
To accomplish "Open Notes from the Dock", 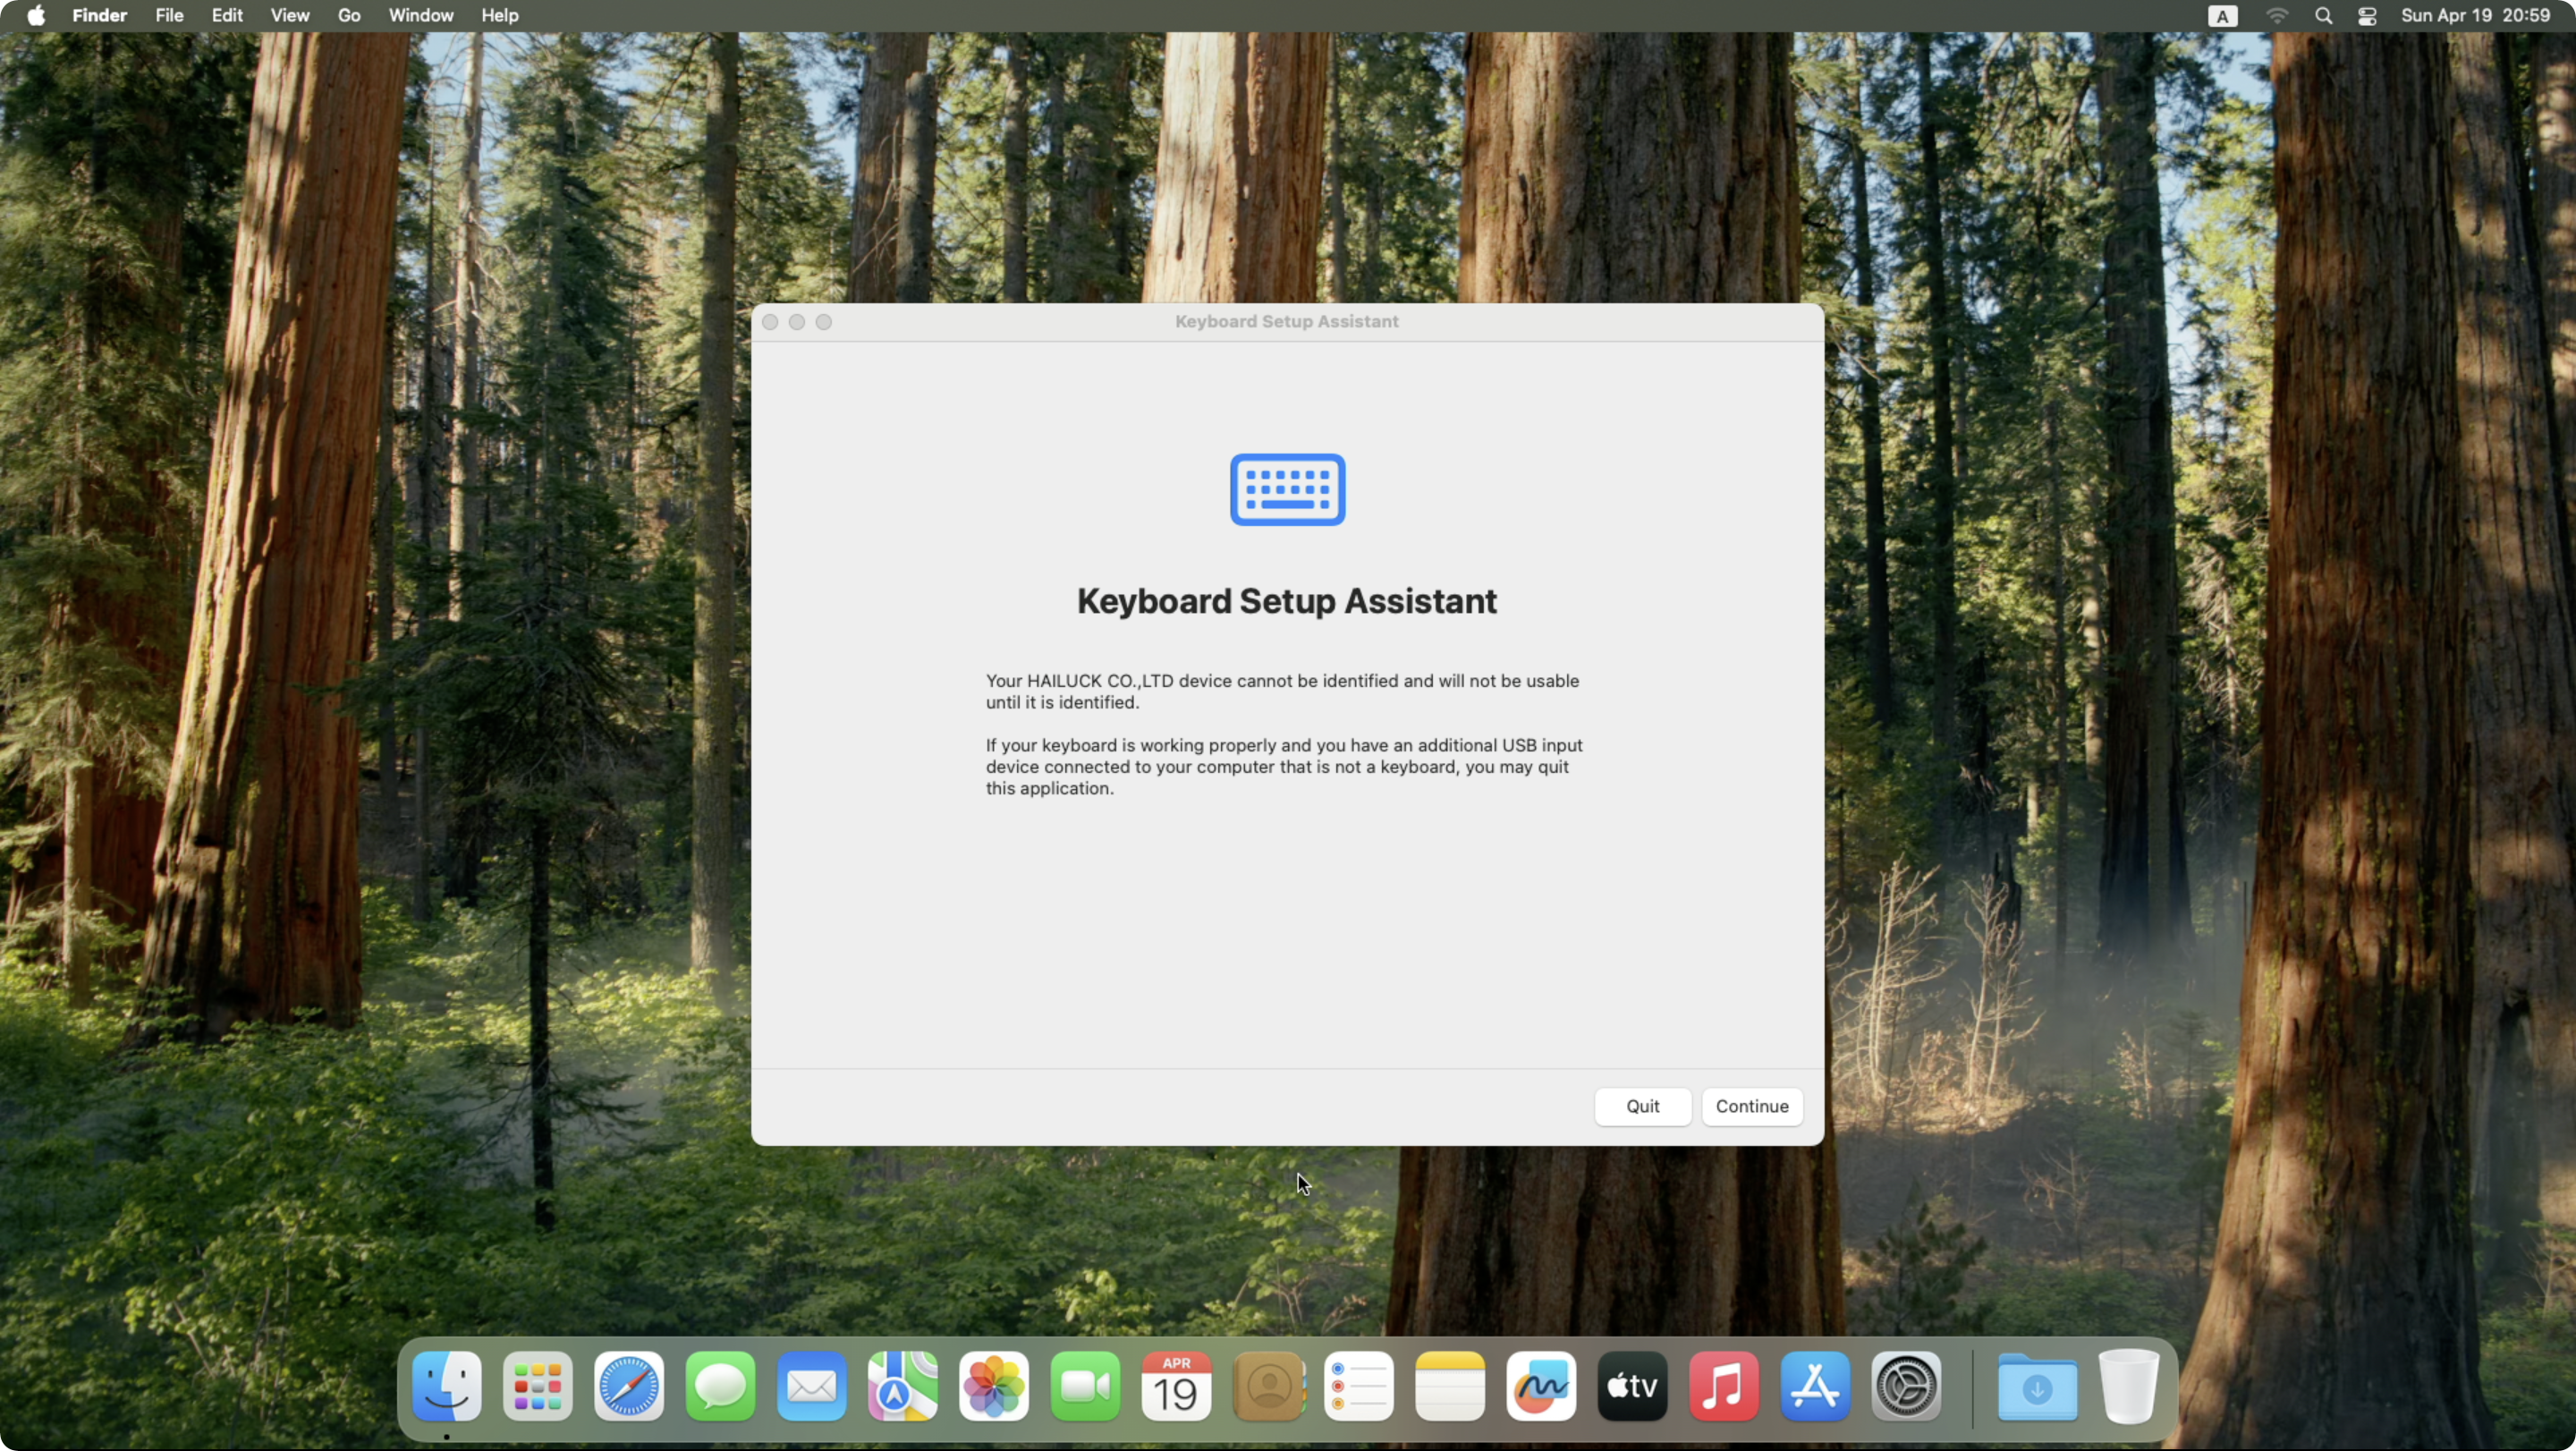I will point(1450,1386).
